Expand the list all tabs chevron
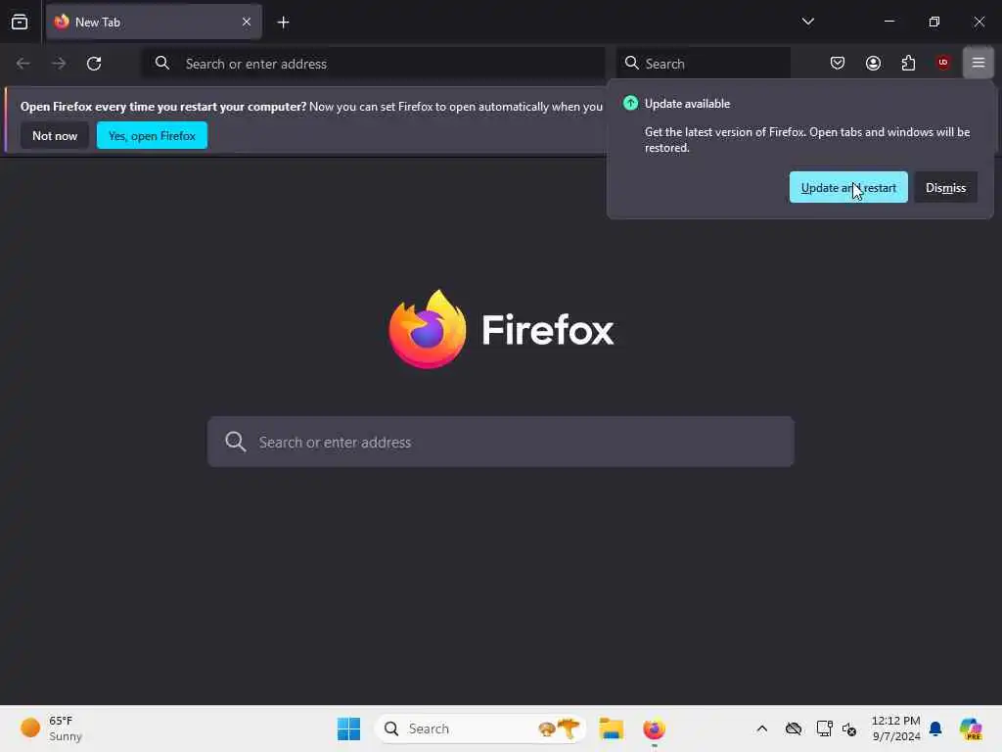This screenshot has height=752, width=1002. point(807,22)
